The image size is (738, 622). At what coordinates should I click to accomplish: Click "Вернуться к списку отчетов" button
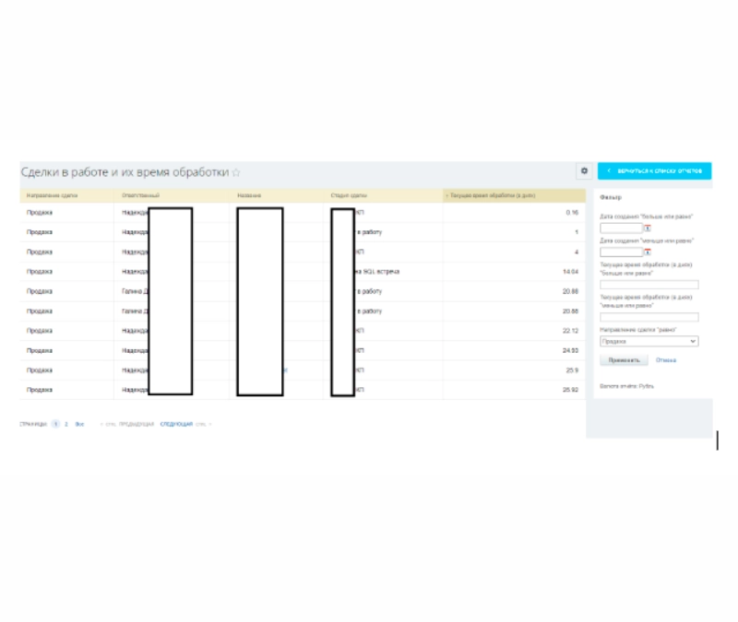654,171
